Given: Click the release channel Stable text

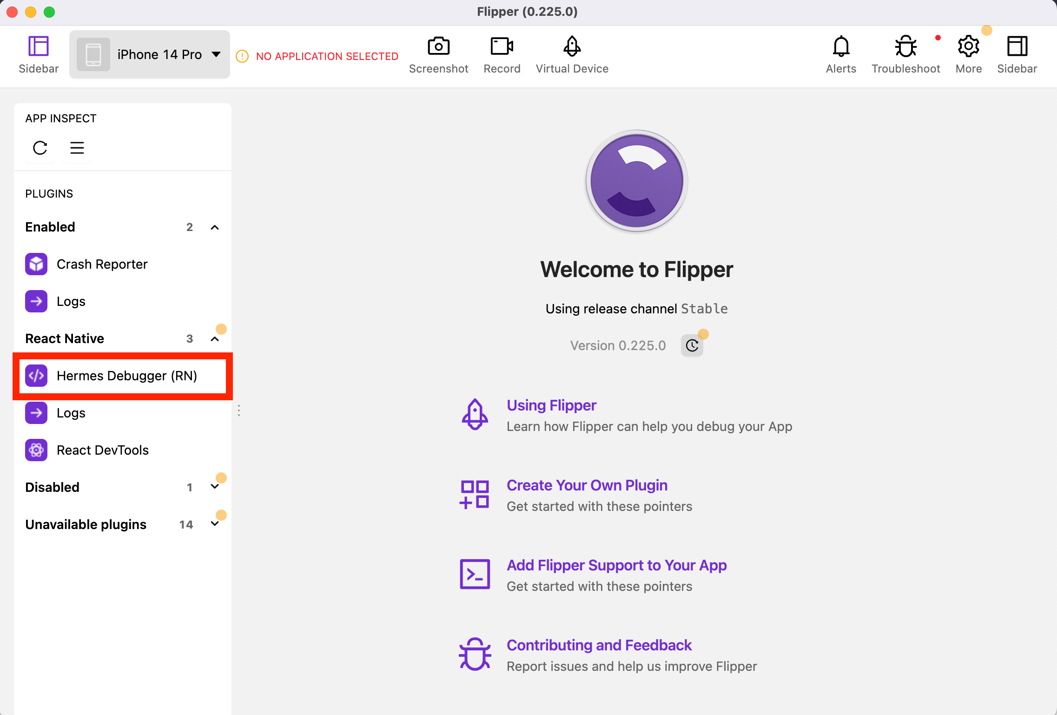Looking at the screenshot, I should coord(705,309).
